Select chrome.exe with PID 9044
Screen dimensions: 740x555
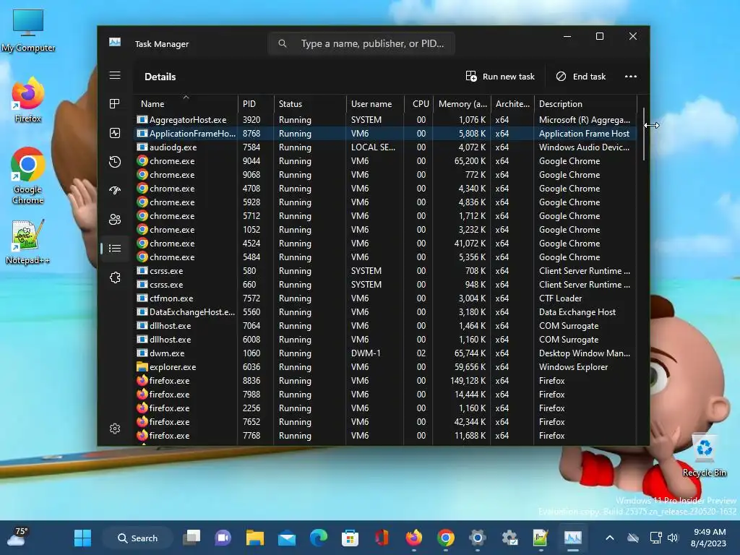click(x=385, y=161)
